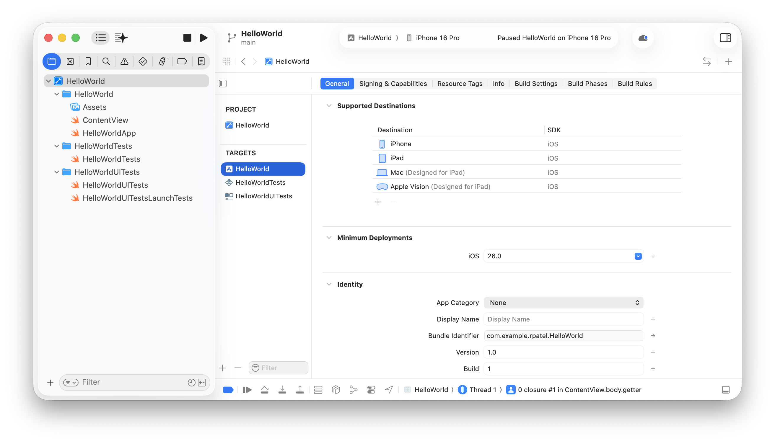The image size is (775, 444).
Task: Open the Debug navigator spray icon
Action: (163, 61)
